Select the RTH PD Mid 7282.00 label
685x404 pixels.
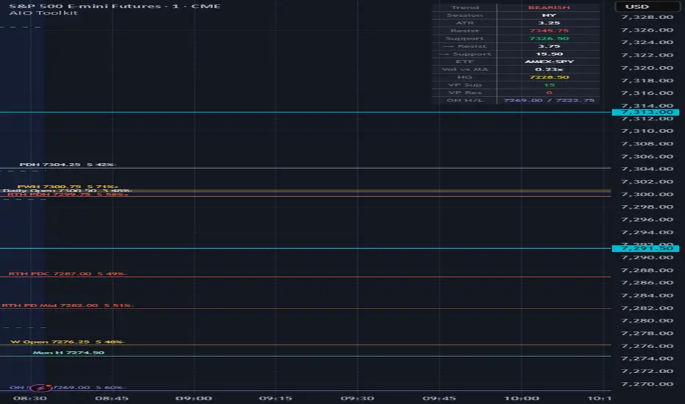coord(68,306)
